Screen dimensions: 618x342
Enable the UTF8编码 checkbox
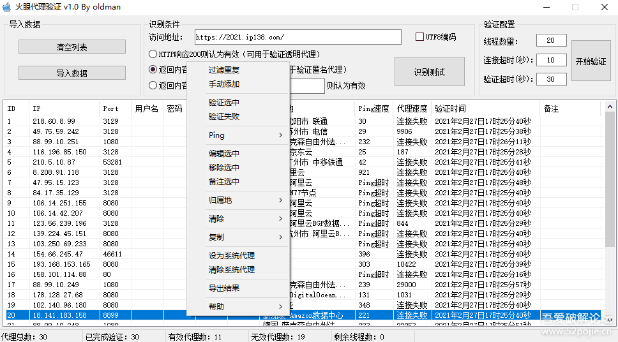pos(420,37)
